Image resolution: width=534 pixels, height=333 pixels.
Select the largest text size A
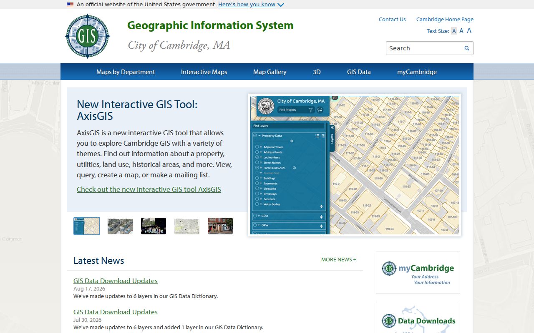click(x=469, y=30)
